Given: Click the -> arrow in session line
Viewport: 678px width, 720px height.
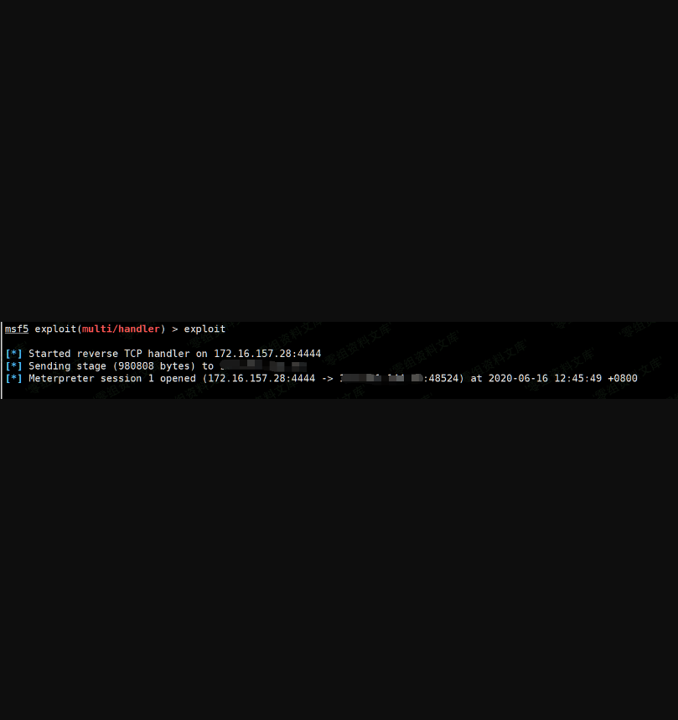Looking at the screenshot, I should (x=328, y=378).
